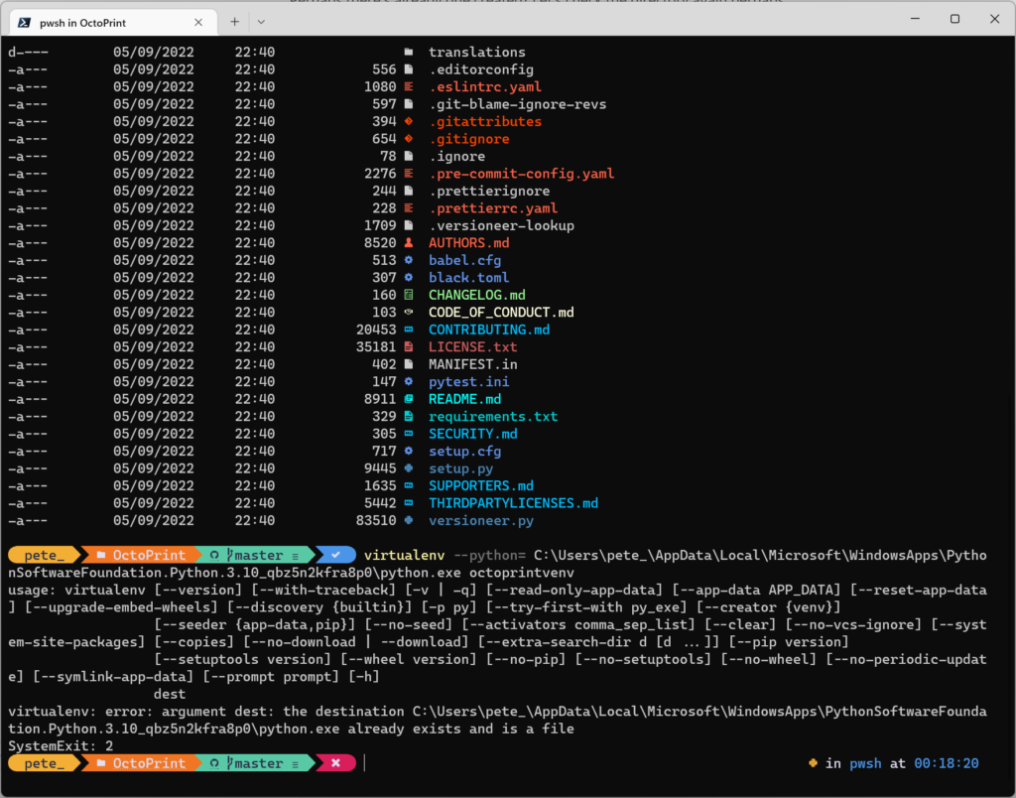
Task: Click the time 00:18:20 in the prompt
Action: point(946,763)
